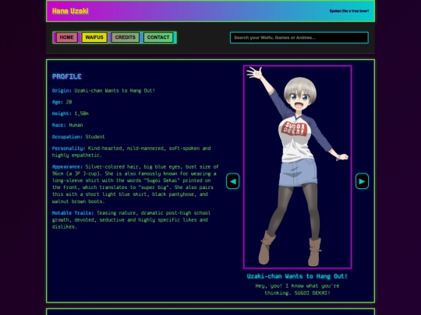The image size is (421, 315).
Task: Click the PROFILE heading
Action: click(67, 76)
